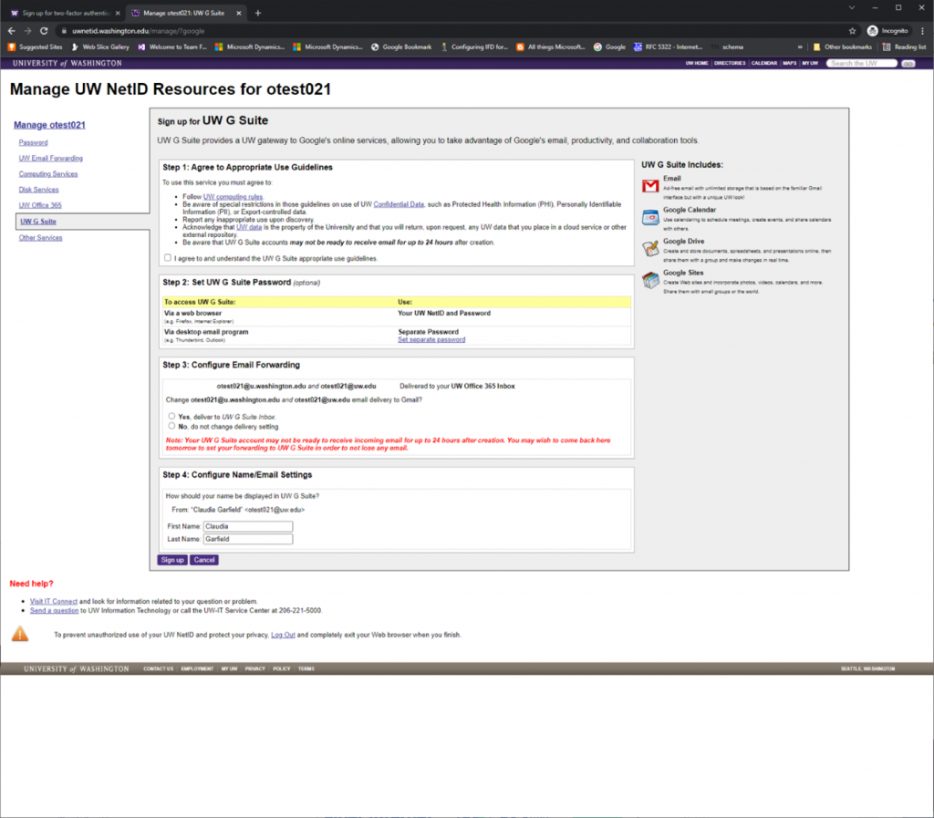934x818 pixels.
Task: Click the Google Sites icon
Action: 650,280
